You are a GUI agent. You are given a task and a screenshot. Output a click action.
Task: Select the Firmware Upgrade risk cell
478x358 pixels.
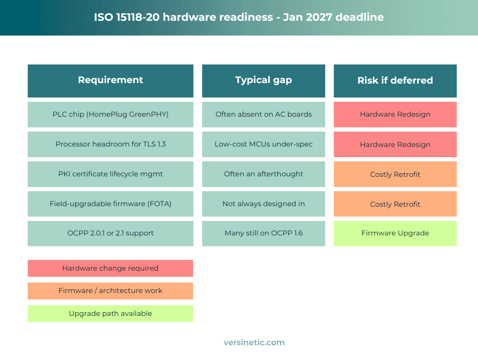click(x=395, y=233)
